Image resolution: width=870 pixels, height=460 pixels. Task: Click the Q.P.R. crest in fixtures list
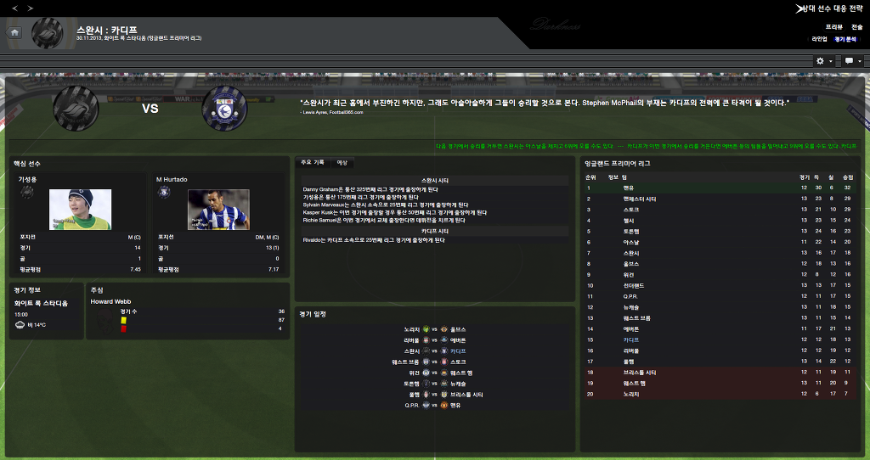(427, 405)
